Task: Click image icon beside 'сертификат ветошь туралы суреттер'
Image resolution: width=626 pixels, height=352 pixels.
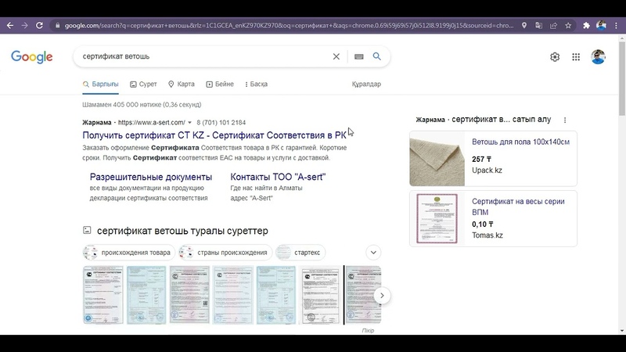Action: [87, 230]
